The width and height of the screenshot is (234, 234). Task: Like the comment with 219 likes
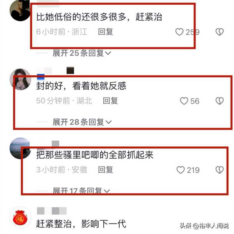(x=181, y=170)
